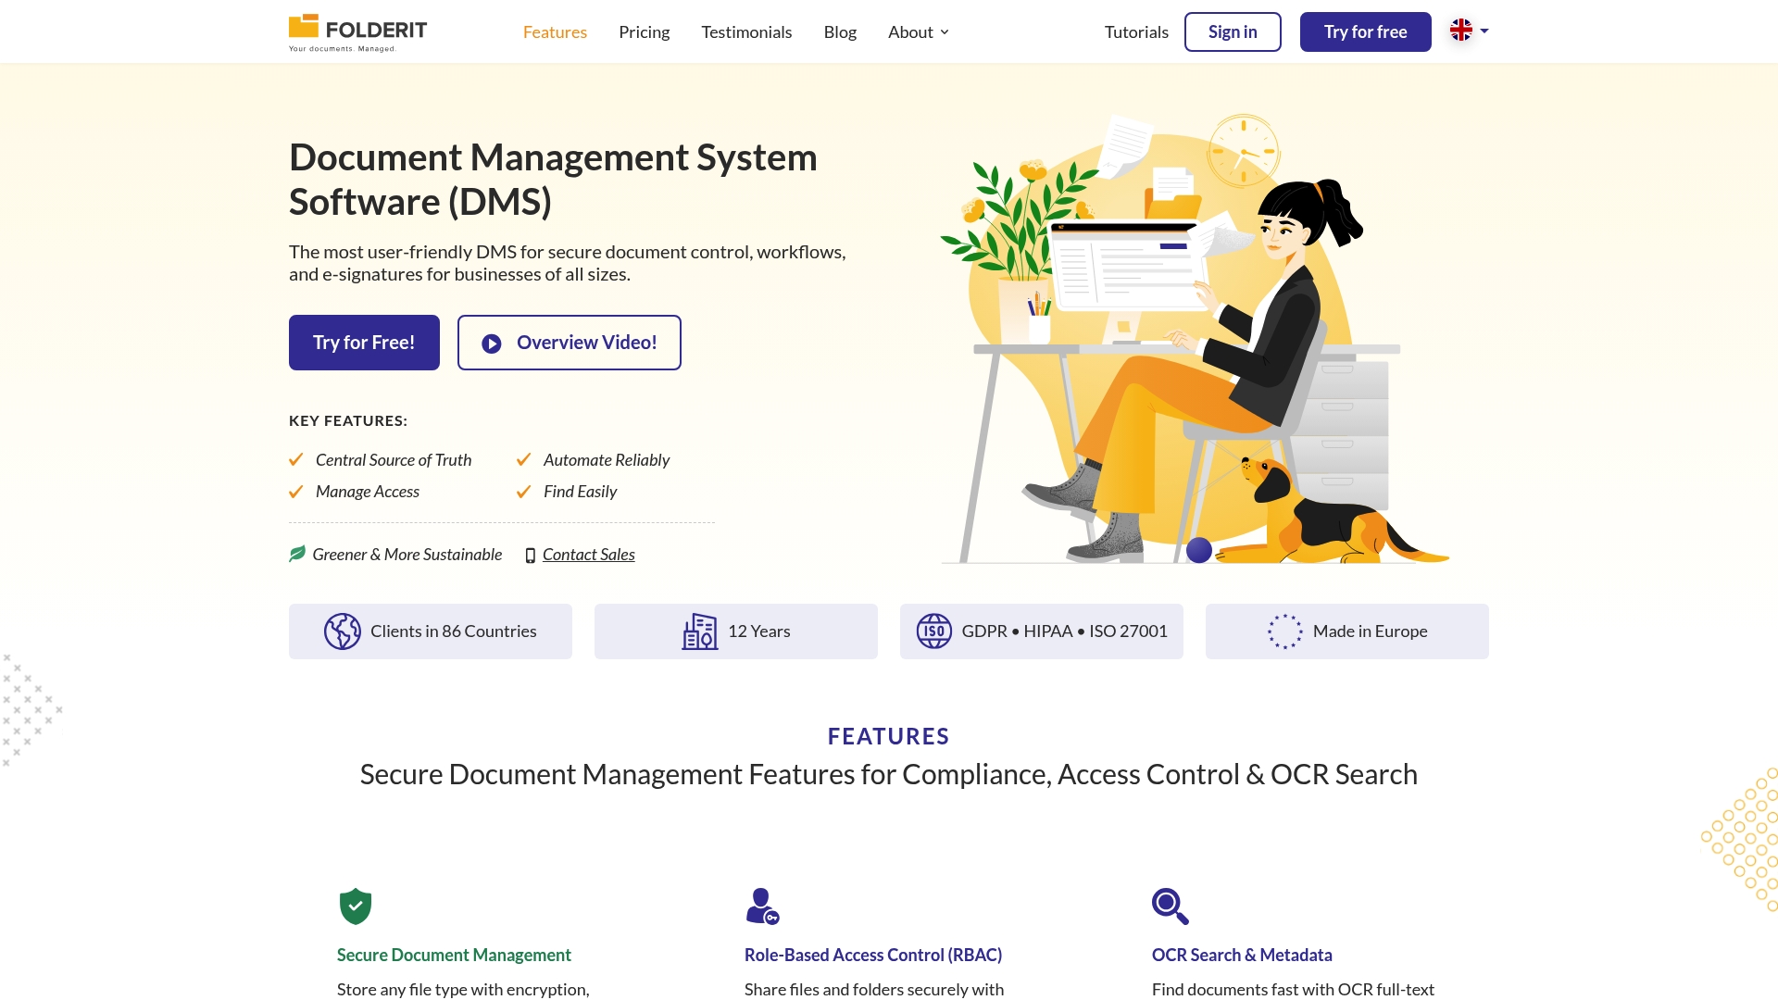1778x1000 pixels.
Task: Click the Greener & More Sustainable text
Action: click(x=407, y=555)
